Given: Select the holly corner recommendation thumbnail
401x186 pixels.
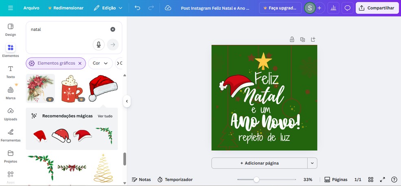Looking at the screenshot, I should click(104, 136).
